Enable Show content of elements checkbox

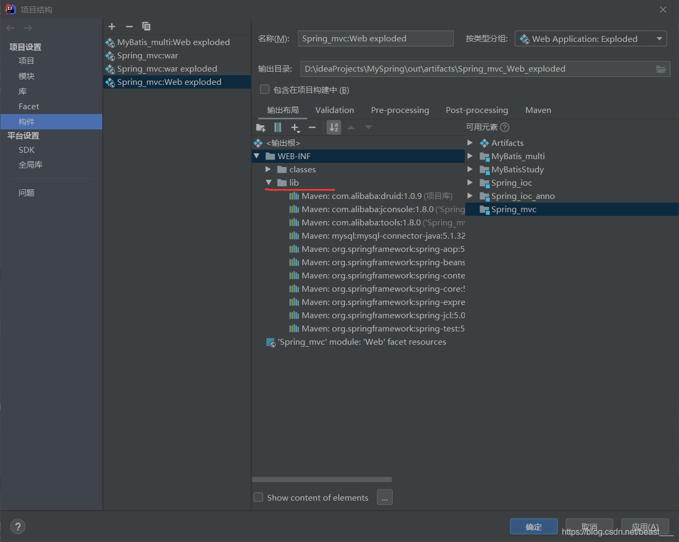point(259,497)
